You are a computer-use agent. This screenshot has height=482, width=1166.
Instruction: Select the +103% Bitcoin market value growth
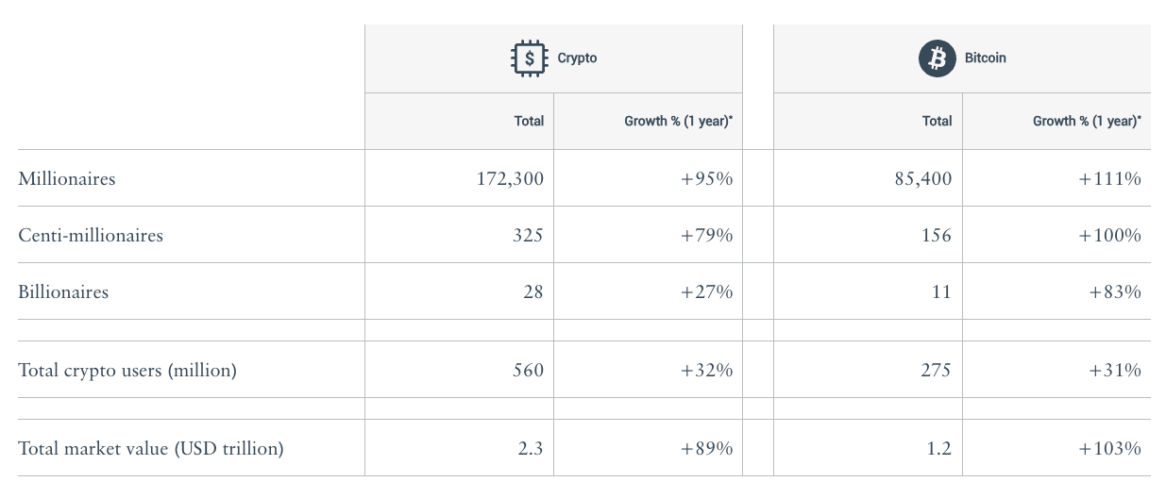coord(1109,448)
